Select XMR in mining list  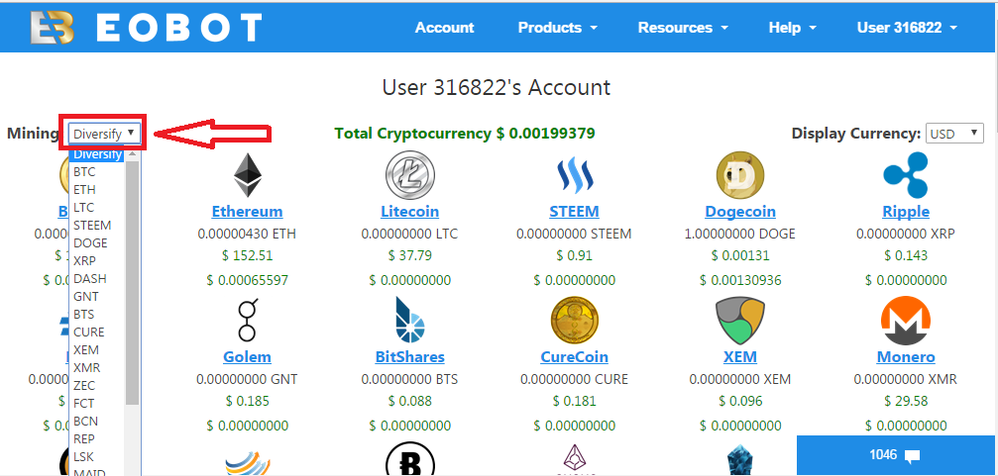[97, 367]
